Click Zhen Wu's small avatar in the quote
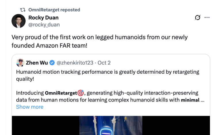 click(20, 62)
